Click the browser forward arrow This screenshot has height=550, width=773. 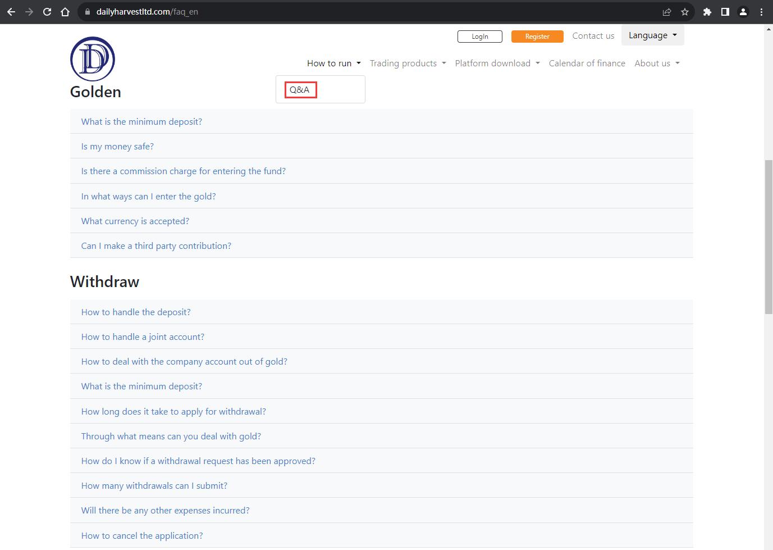[x=29, y=12]
